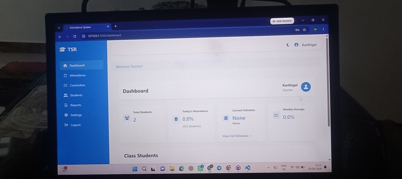Expand the tab search dropdown arrow
This screenshot has width=402, height=179.
(x=59, y=27)
